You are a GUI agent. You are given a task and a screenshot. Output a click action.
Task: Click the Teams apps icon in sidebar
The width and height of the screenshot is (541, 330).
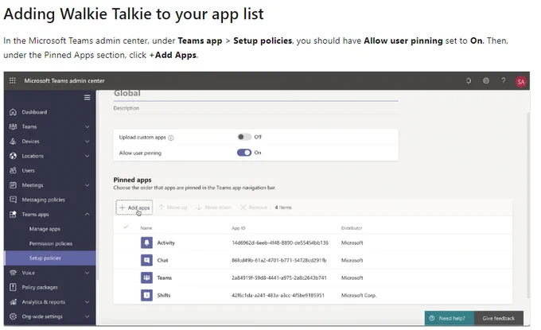click(x=13, y=214)
